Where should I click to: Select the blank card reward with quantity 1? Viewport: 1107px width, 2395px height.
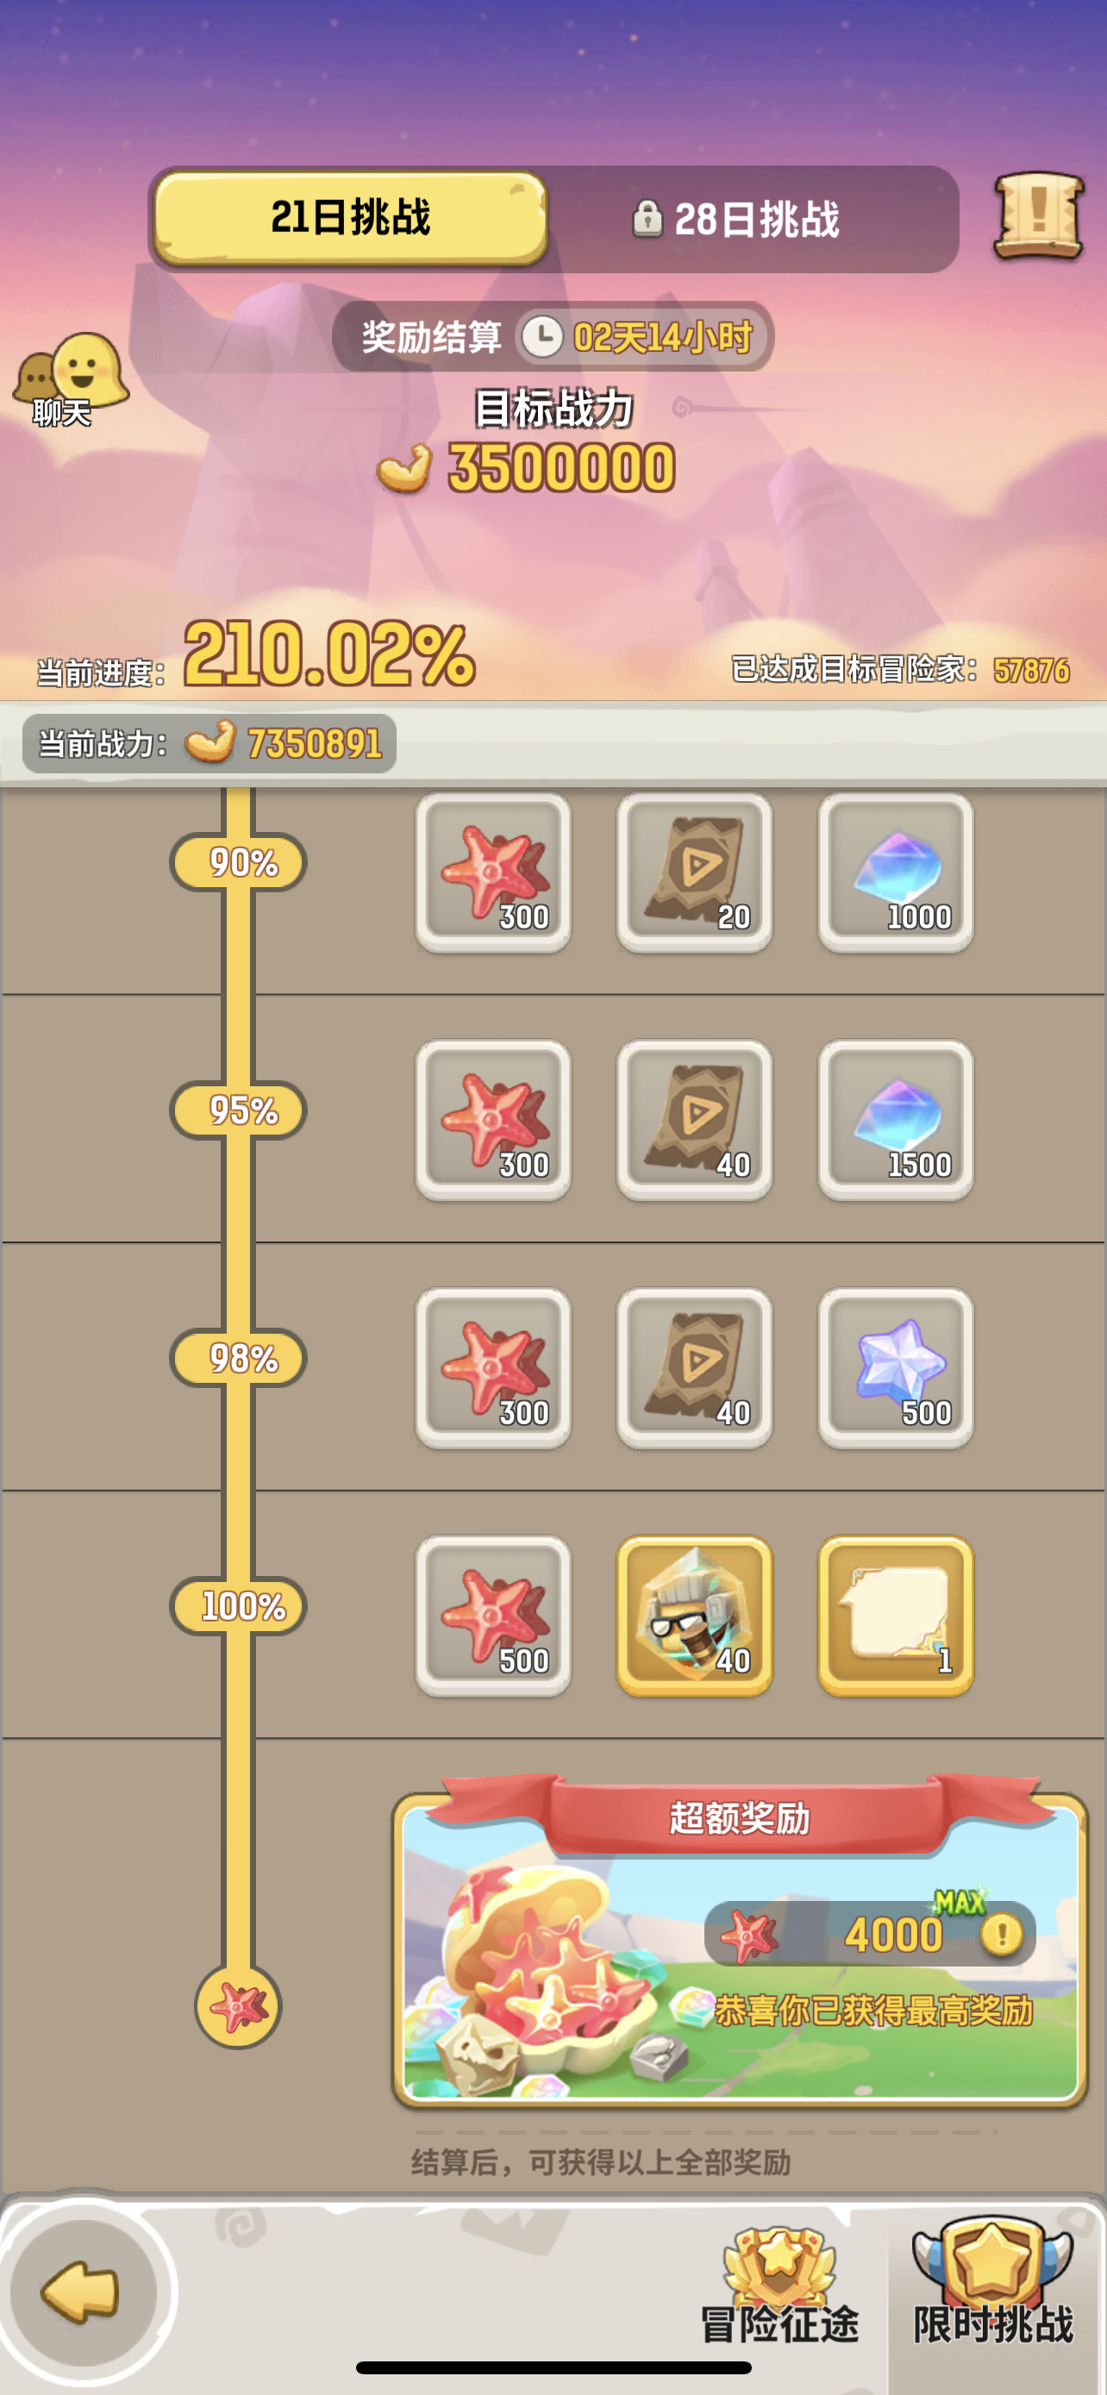pos(895,1615)
